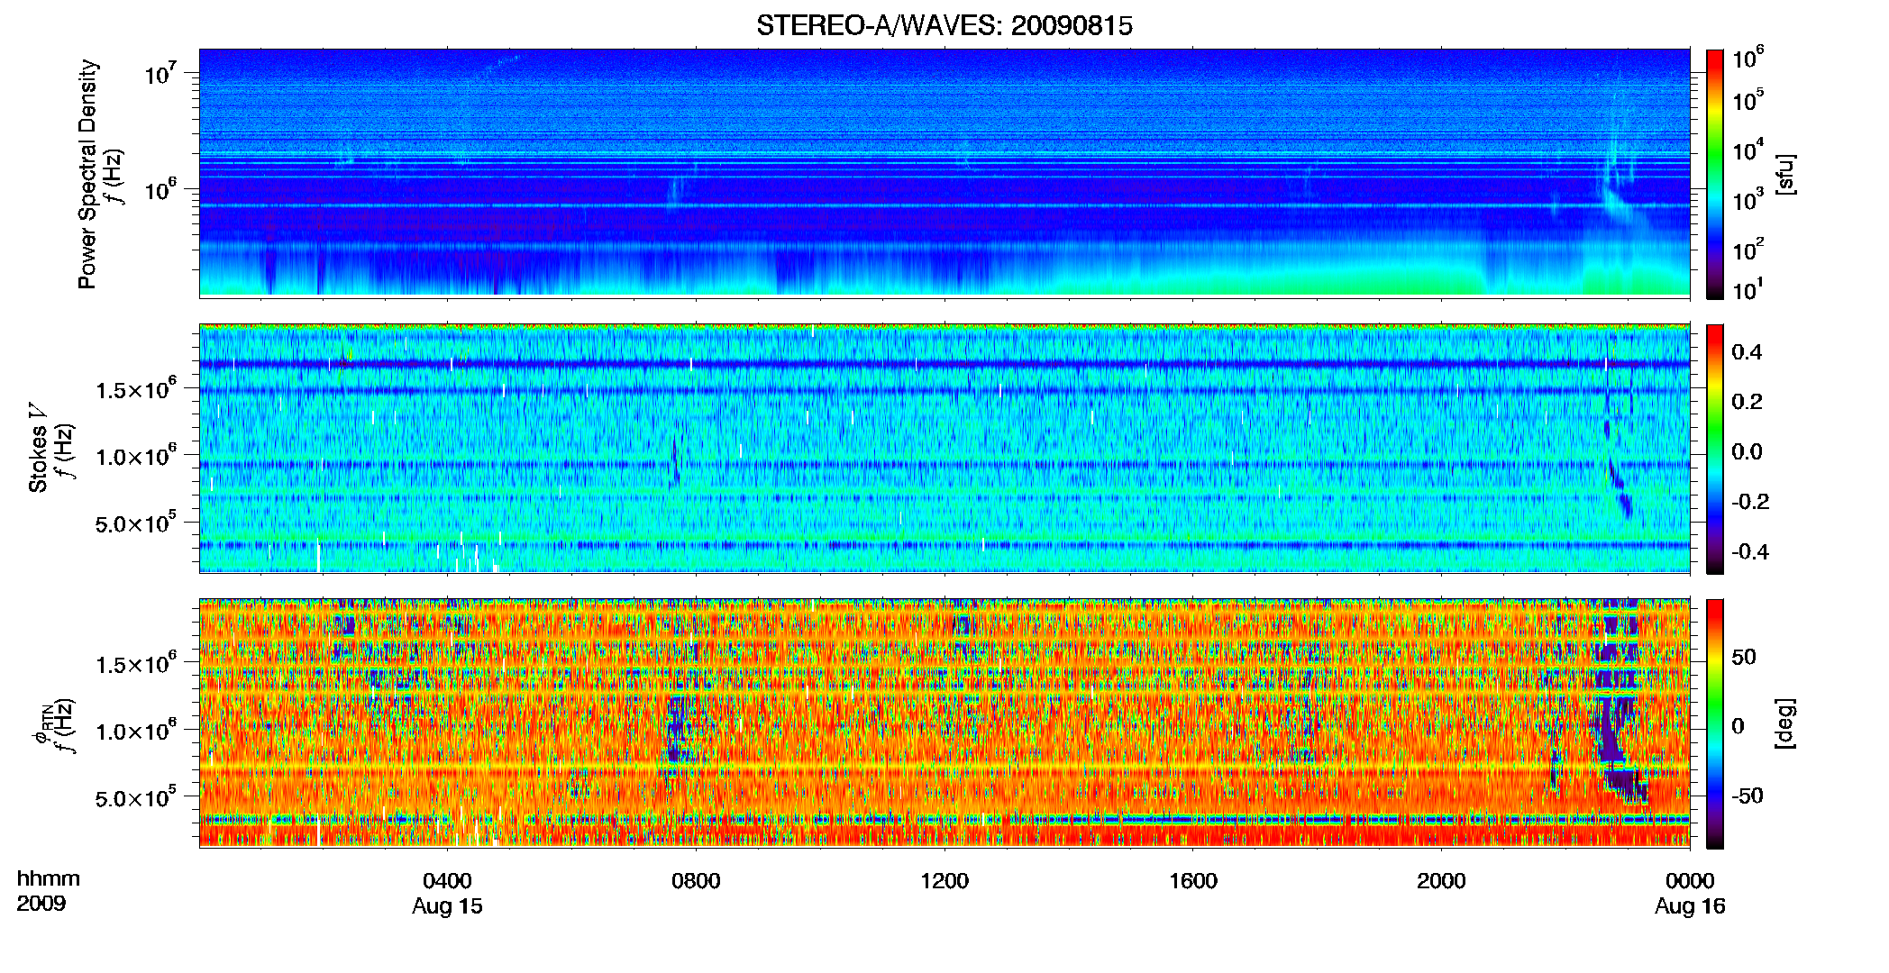Click the 0800 time tick label
The width and height of the screenshot is (1889, 973).
pyautogui.click(x=696, y=881)
